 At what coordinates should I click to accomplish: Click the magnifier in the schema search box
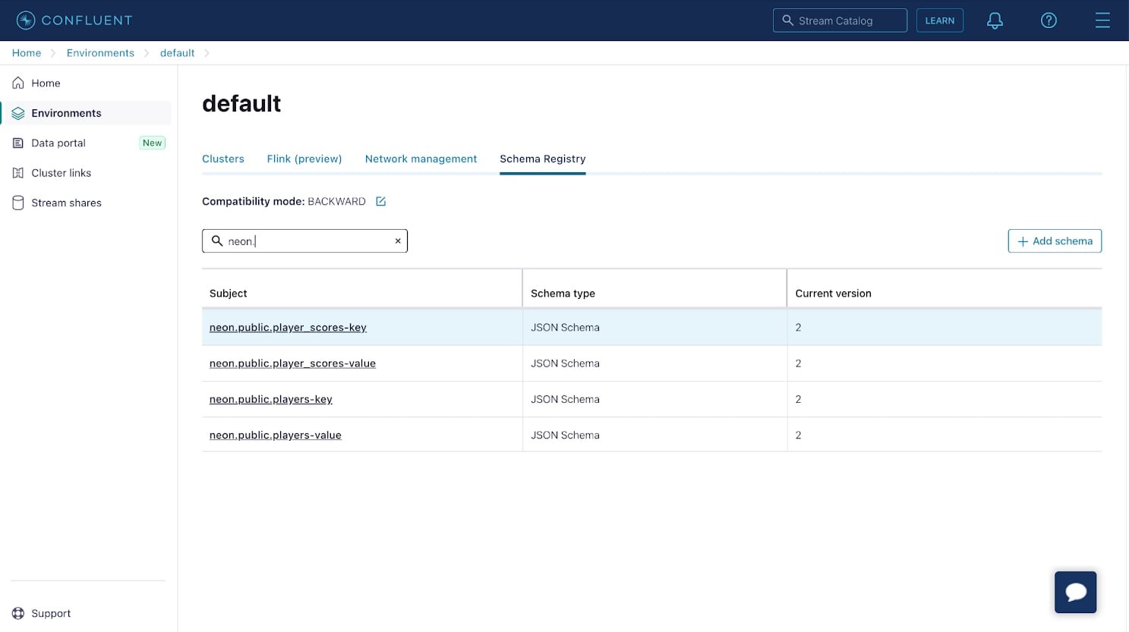[x=216, y=241]
